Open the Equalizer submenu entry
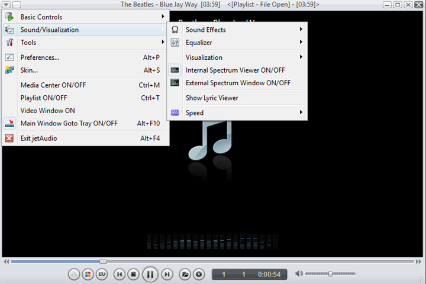The width and height of the screenshot is (426, 284). coord(237,43)
